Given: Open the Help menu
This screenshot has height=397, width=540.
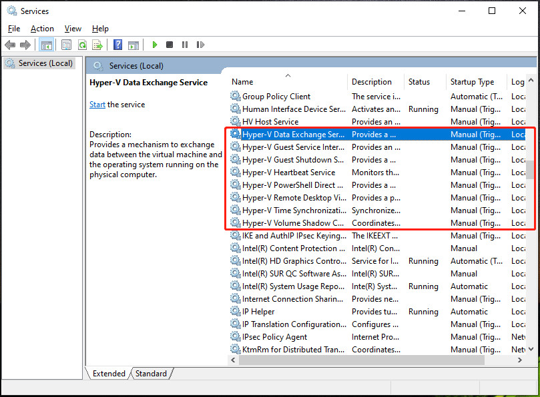Looking at the screenshot, I should point(100,29).
